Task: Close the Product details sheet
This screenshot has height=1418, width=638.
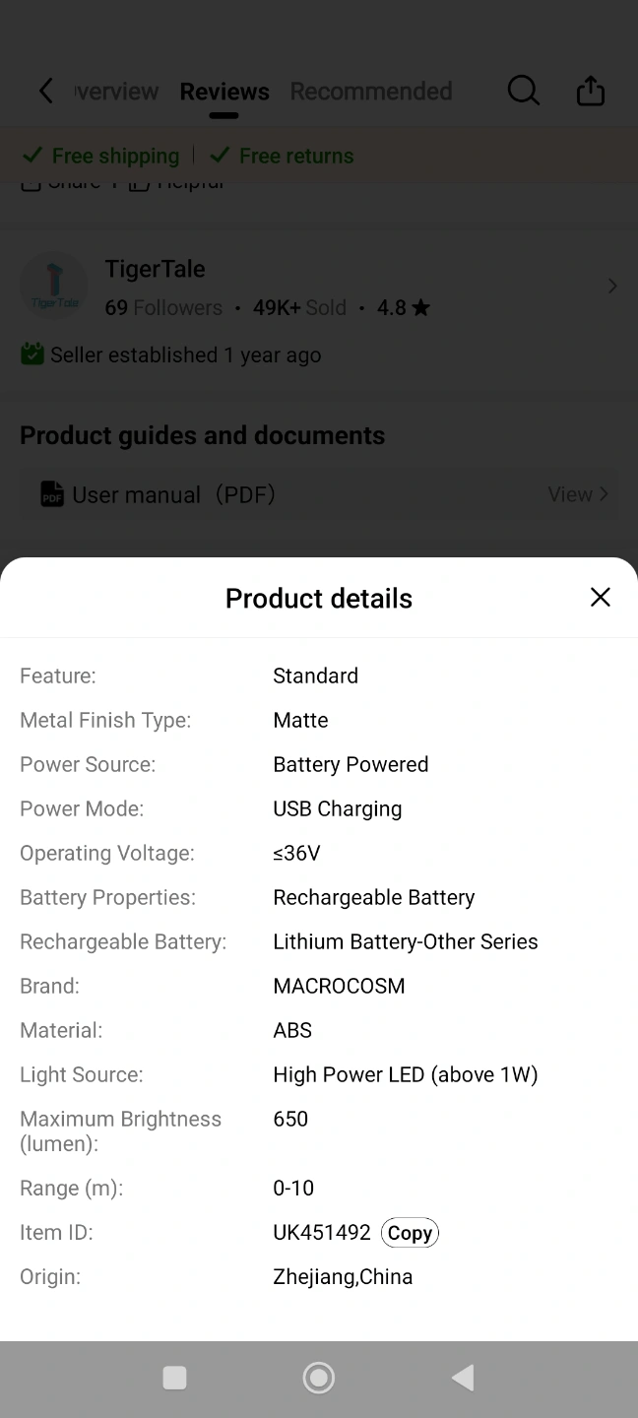Action: (x=601, y=597)
